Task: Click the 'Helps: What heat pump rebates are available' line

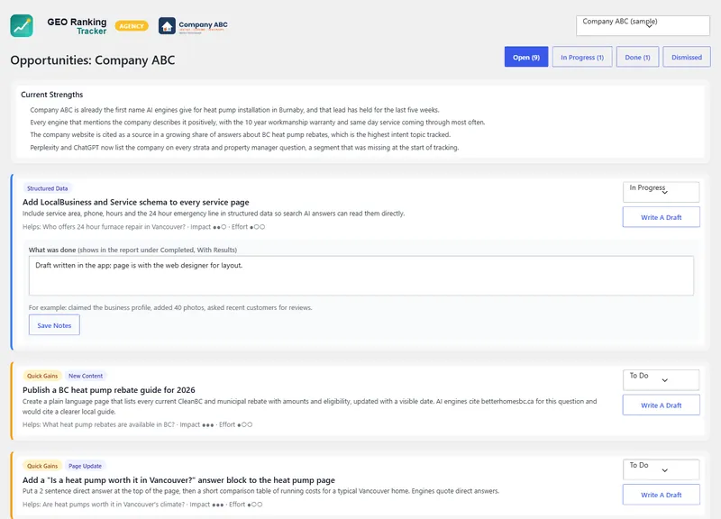Action: 137,424
